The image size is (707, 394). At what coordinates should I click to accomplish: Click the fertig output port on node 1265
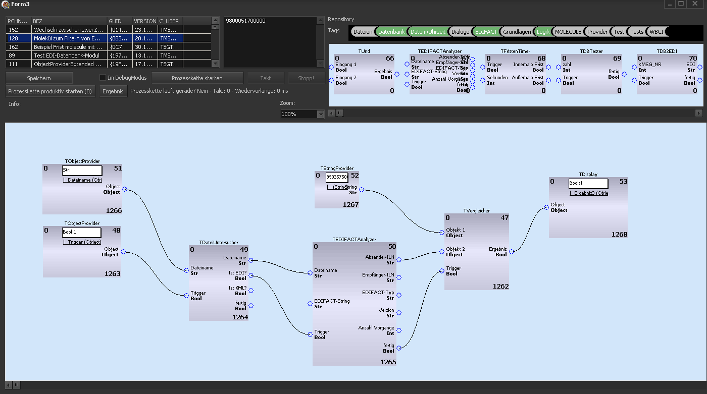tap(399, 348)
